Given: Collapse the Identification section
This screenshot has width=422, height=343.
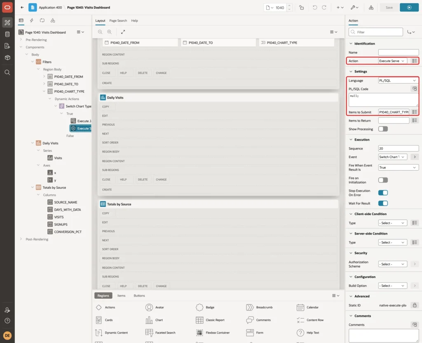Looking at the screenshot, I should tap(351, 43).
